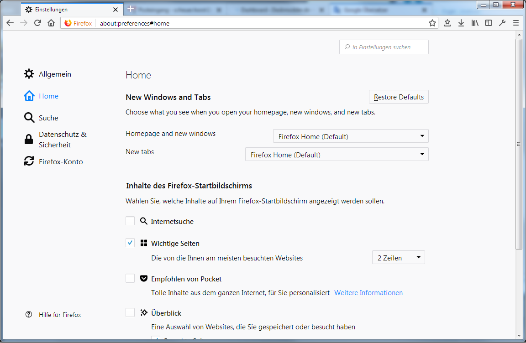Toggle the sidebar icon in toolbar
The height and width of the screenshot is (343, 526).
[x=489, y=23]
